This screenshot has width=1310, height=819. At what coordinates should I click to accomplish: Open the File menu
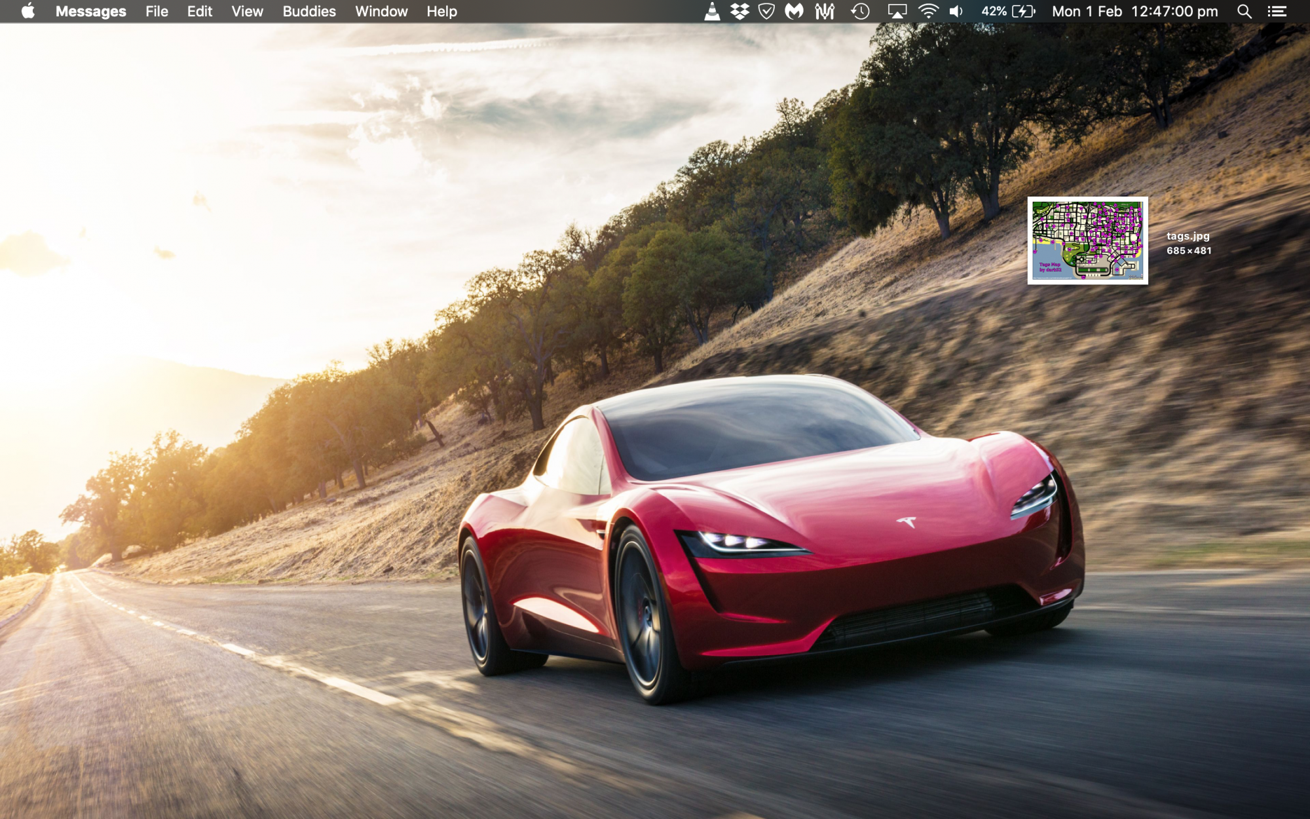157,11
